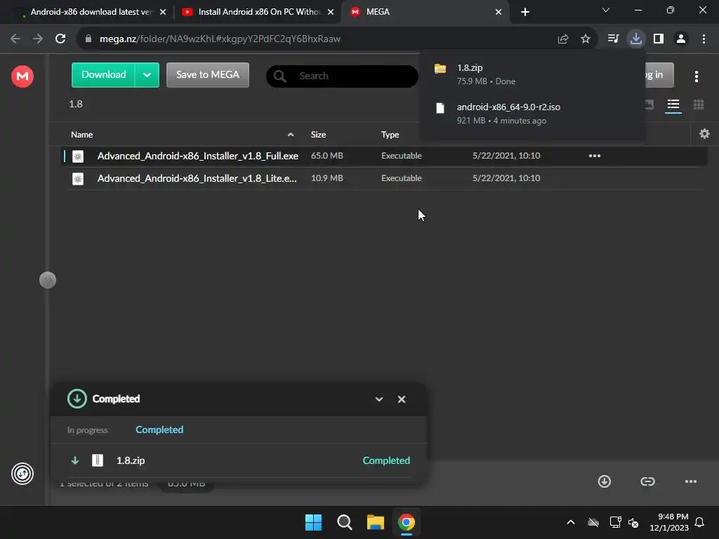Open File Explorer from taskbar
719x539 pixels.
coord(376,522)
